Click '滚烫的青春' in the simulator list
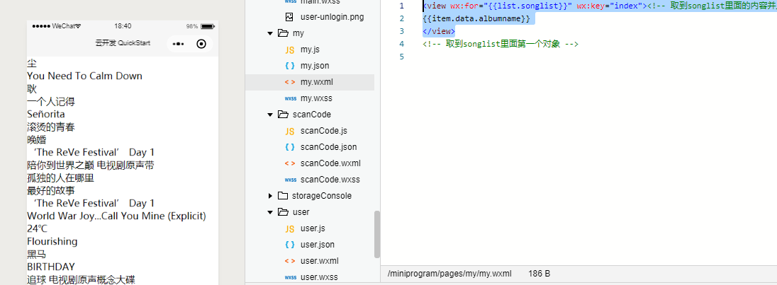Image resolution: width=777 pixels, height=285 pixels. click(51, 127)
